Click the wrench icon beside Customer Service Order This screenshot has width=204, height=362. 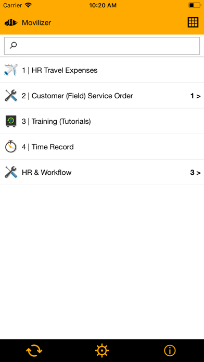11,96
